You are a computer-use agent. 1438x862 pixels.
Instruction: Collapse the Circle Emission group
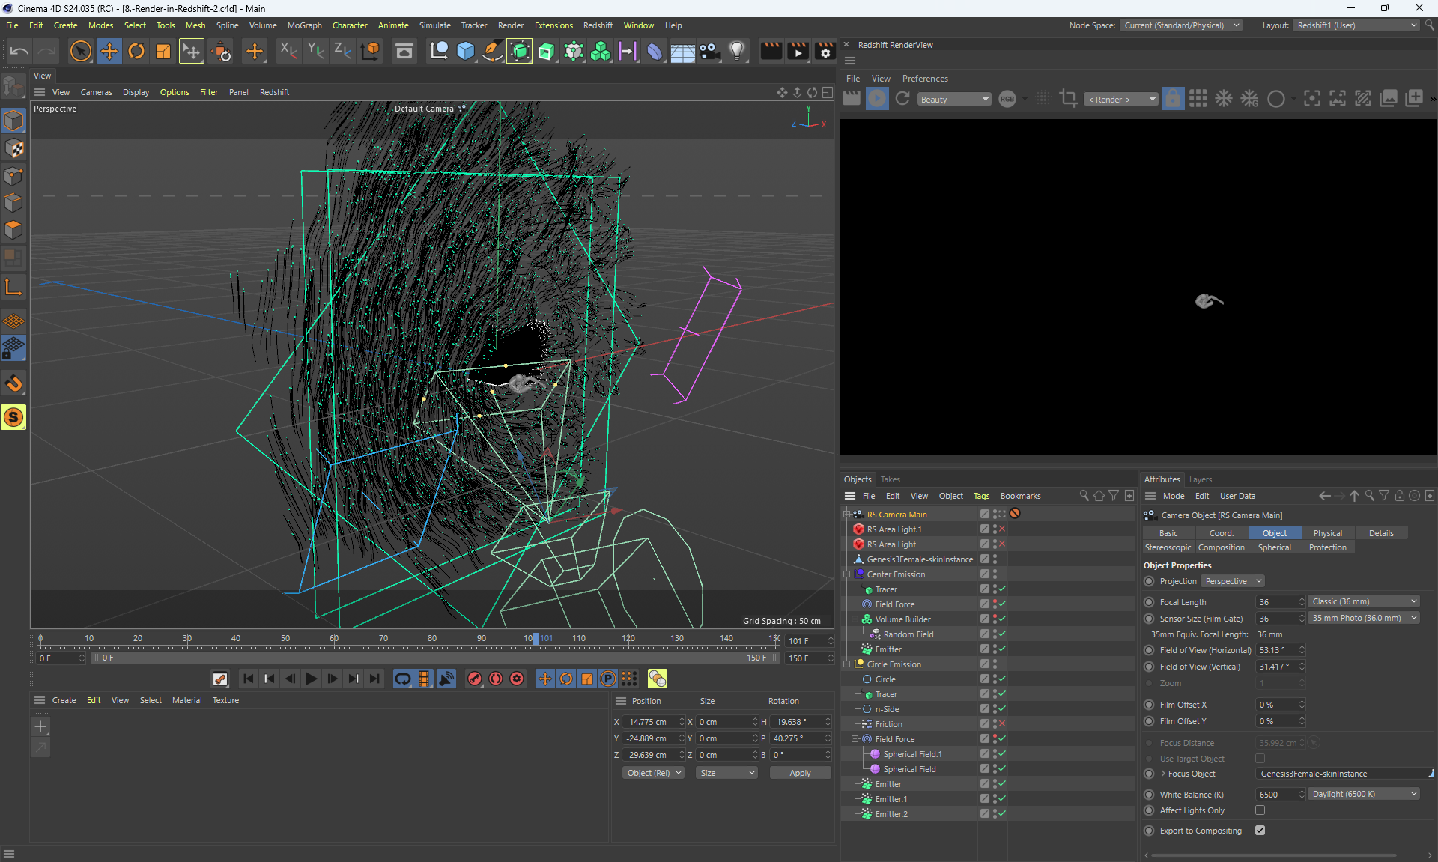847,664
